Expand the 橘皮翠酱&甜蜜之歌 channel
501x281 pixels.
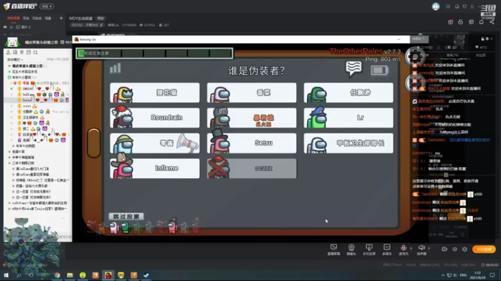pyautogui.click(x=9, y=66)
